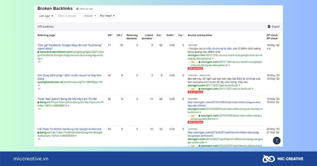
Task: Expand the quangbaweb.edu.vn URL dropdown arrow
Action: (x=39, y=85)
